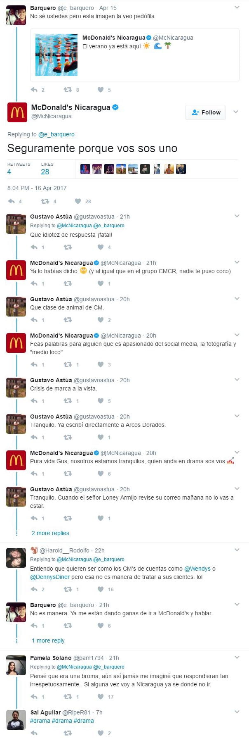Open dropdown chevron next to Follow button

pos(236,112)
